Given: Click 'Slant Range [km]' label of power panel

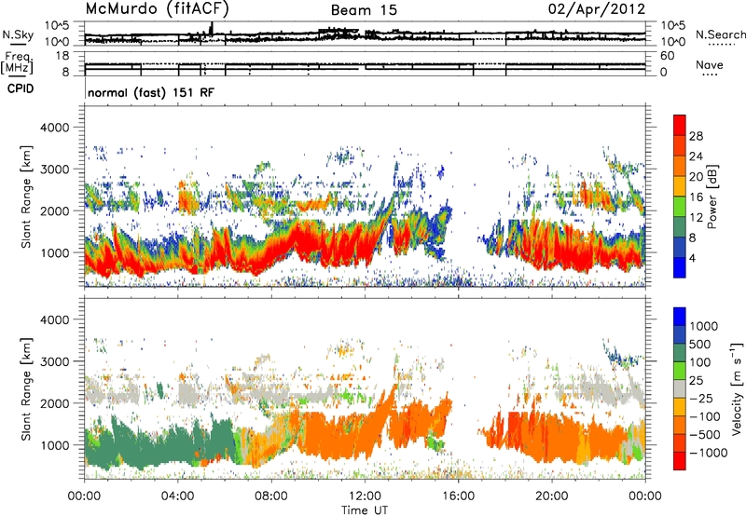Looking at the screenshot, I should pyautogui.click(x=26, y=197).
